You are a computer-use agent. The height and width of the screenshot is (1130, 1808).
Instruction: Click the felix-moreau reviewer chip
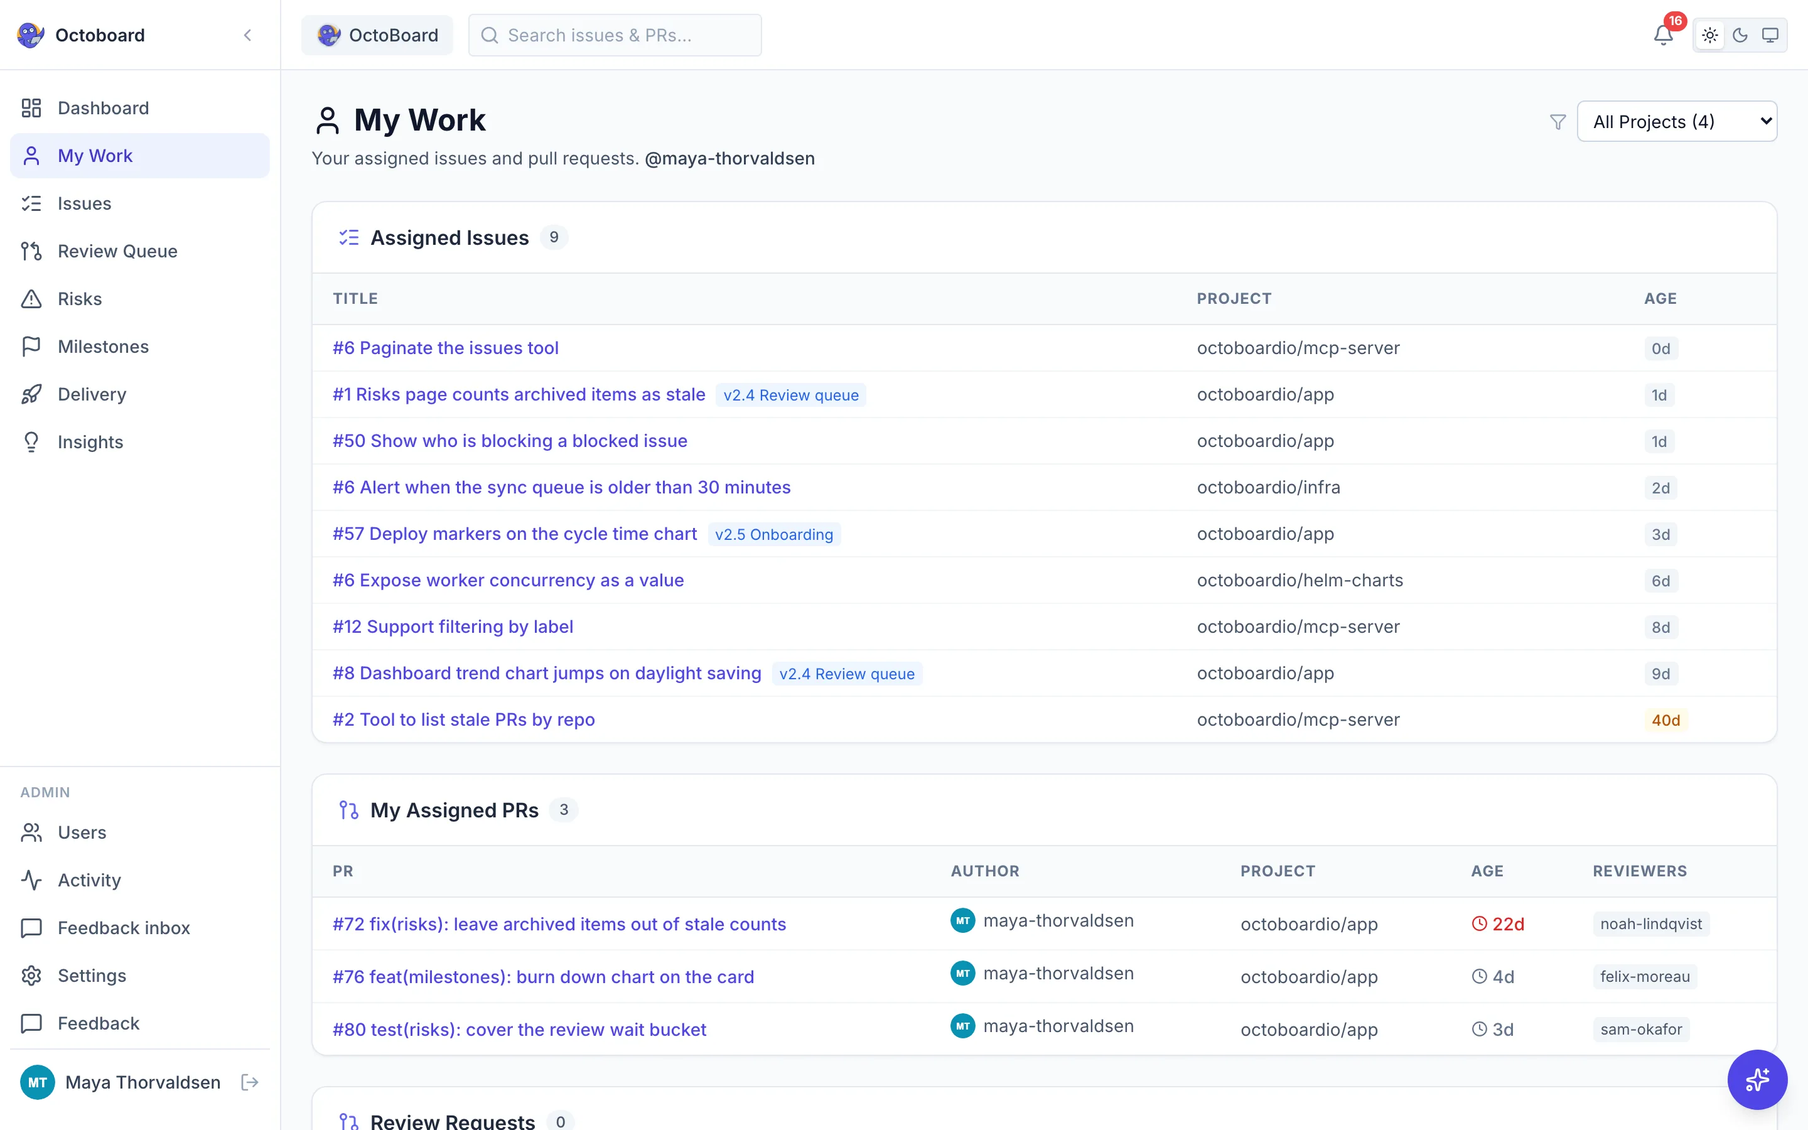pos(1645,977)
